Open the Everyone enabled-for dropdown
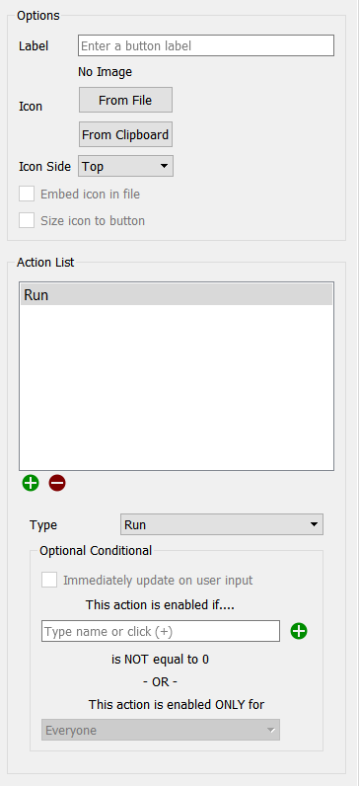Image resolution: width=359 pixels, height=786 pixels. (x=161, y=730)
